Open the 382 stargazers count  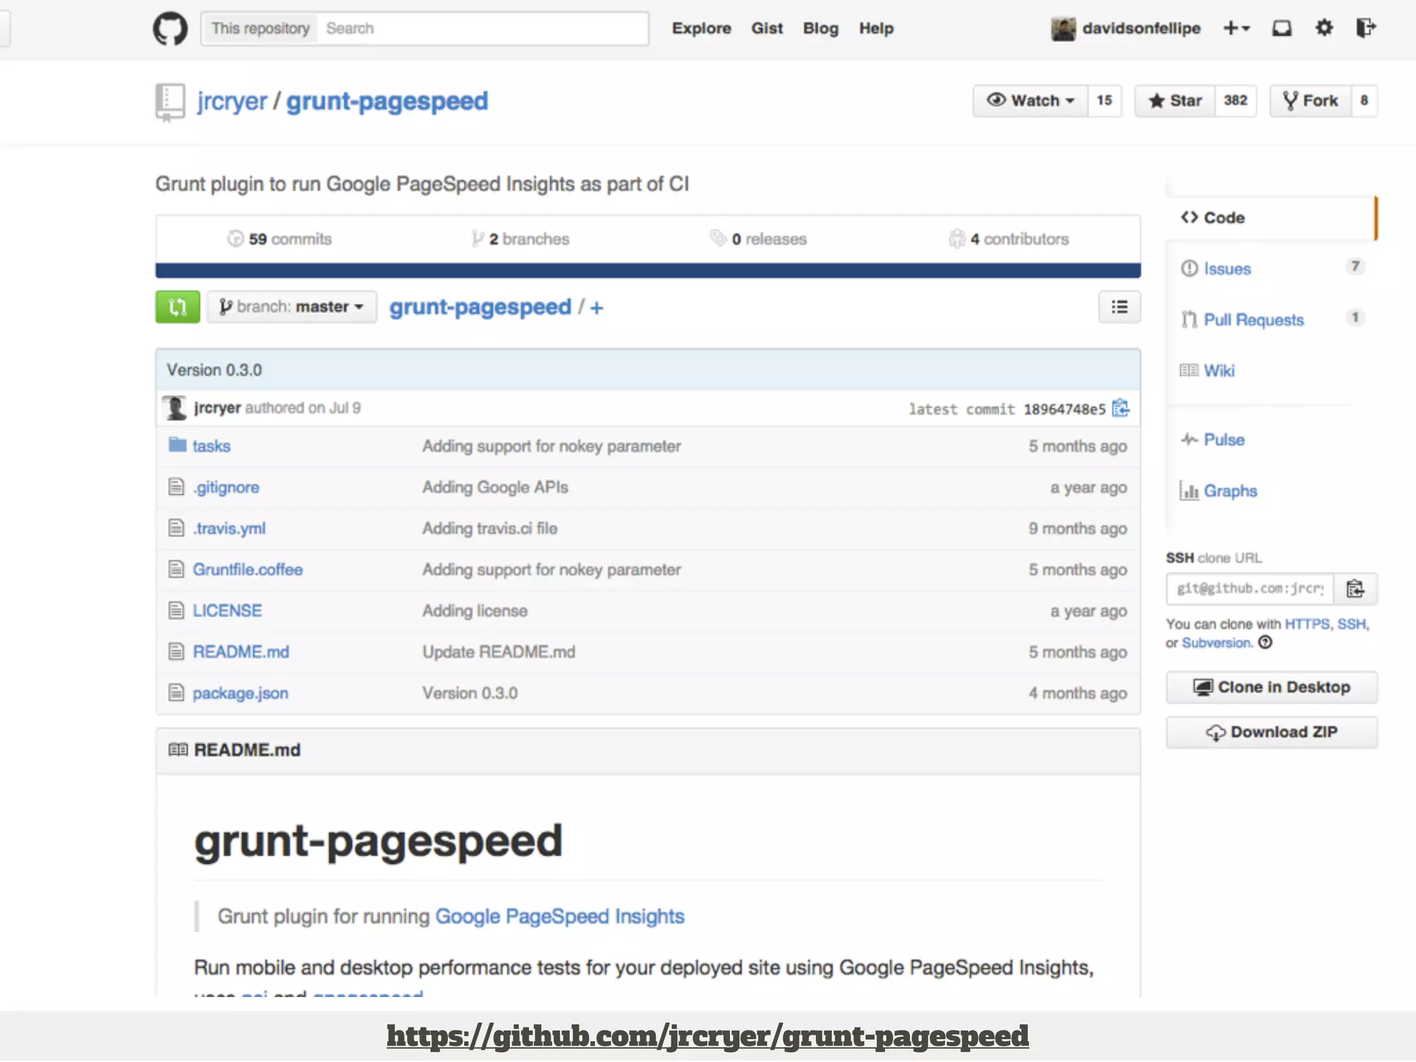point(1236,101)
